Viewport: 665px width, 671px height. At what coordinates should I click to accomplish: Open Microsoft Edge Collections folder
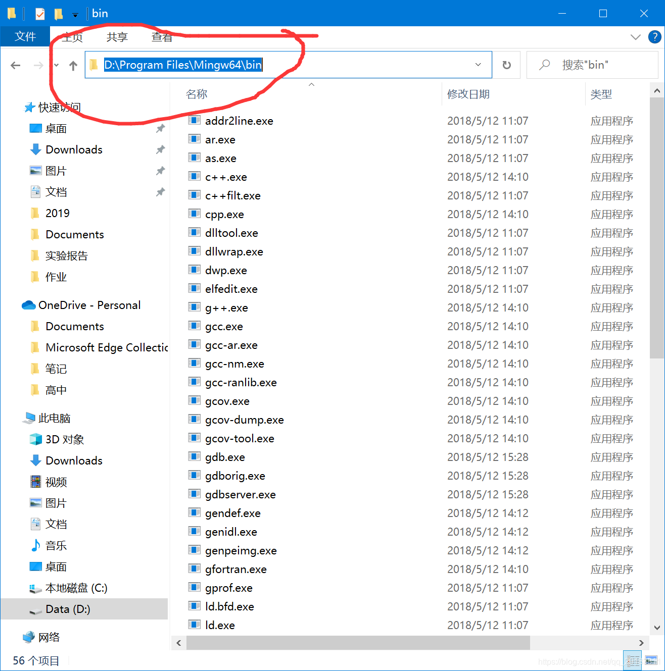[107, 347]
